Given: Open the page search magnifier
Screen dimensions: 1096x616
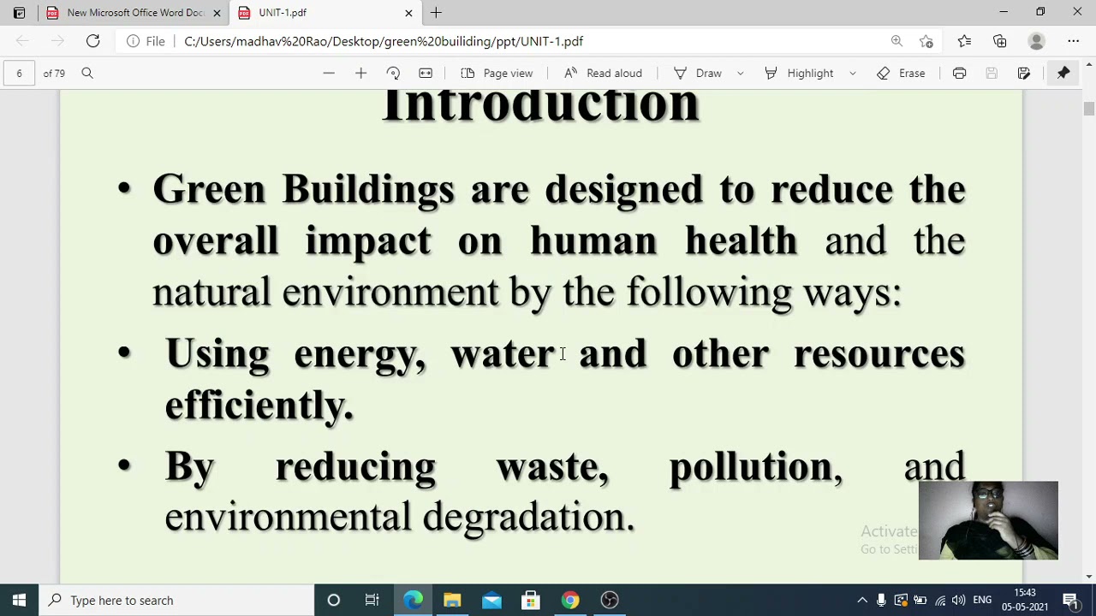Looking at the screenshot, I should click(86, 73).
